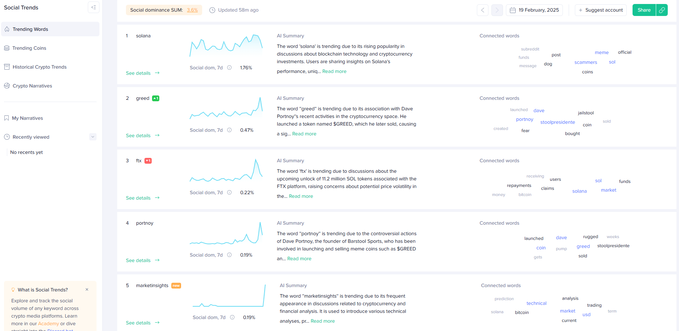Click info icon beside portnoy social dom
Viewport: 679px width, 331px height.
point(229,255)
